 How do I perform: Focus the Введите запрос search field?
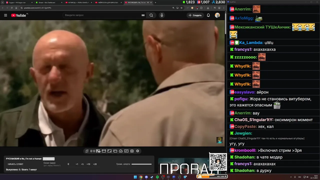coord(102,15)
